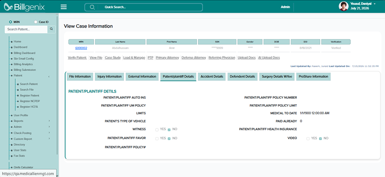Go to Home in sidebar
This screenshot has height=177, width=385.
[x=17, y=42]
